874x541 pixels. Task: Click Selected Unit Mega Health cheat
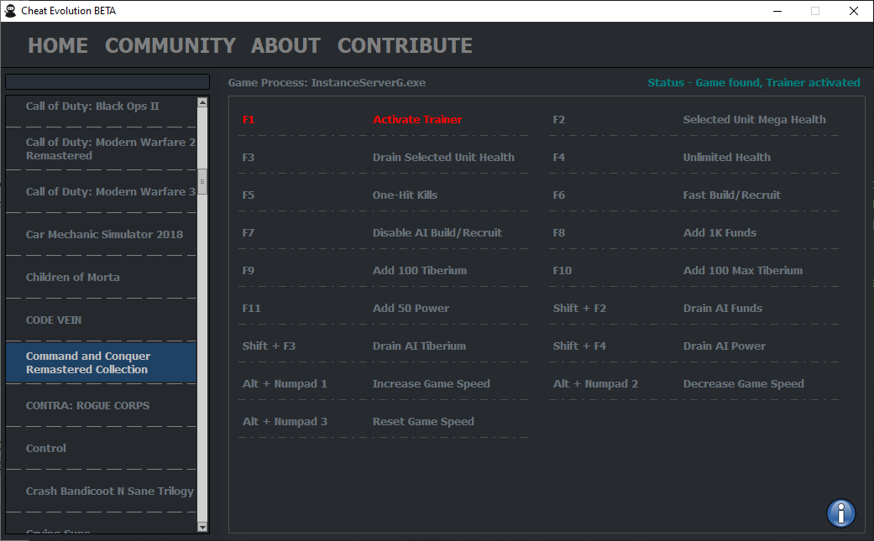pos(754,120)
